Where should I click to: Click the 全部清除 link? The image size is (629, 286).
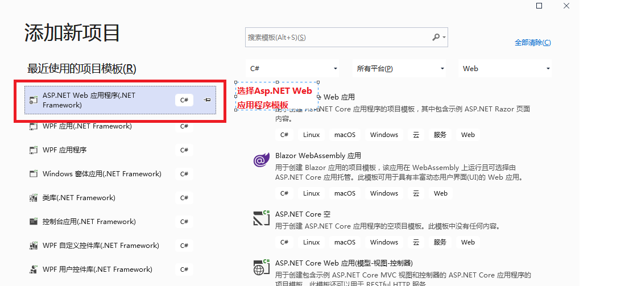pos(533,43)
